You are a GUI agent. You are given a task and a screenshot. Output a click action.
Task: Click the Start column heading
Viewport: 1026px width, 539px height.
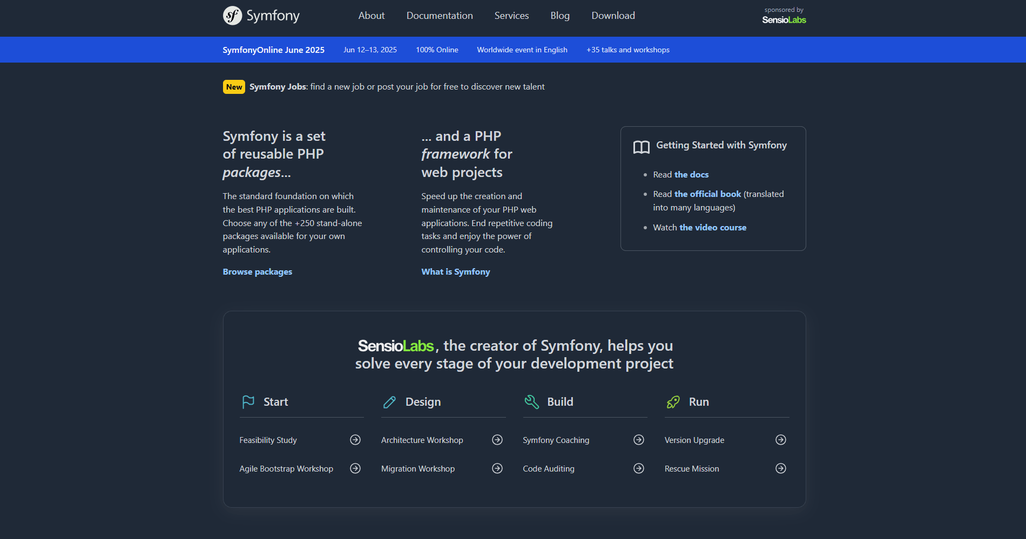click(x=275, y=402)
